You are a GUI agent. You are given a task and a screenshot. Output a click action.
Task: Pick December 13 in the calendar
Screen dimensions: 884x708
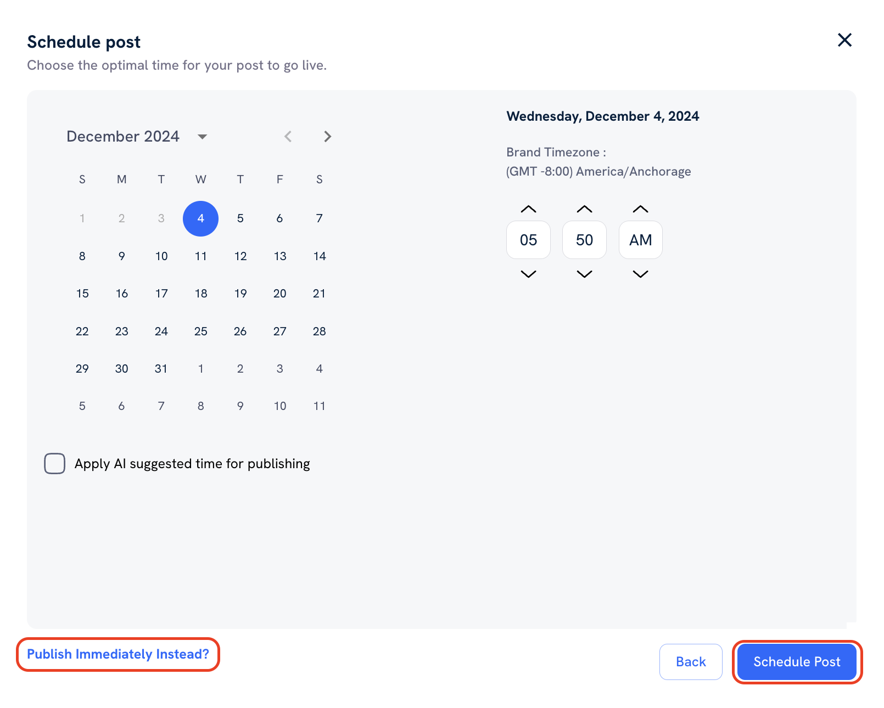(x=280, y=256)
